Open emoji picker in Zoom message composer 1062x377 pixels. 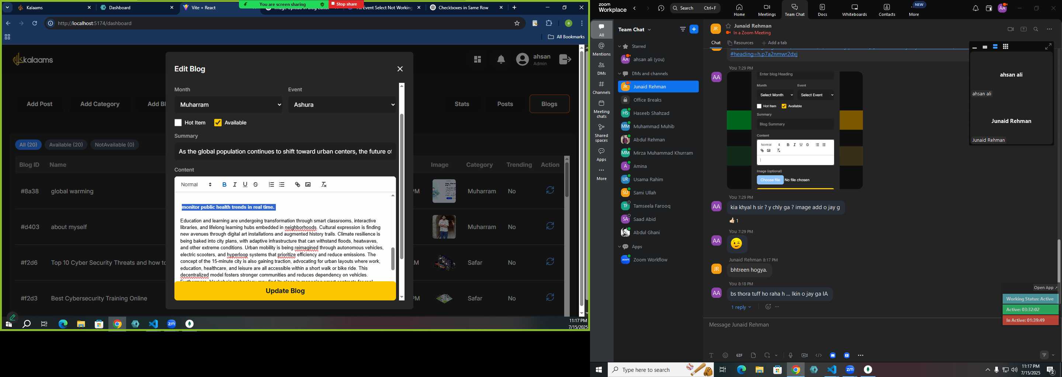coord(725,355)
